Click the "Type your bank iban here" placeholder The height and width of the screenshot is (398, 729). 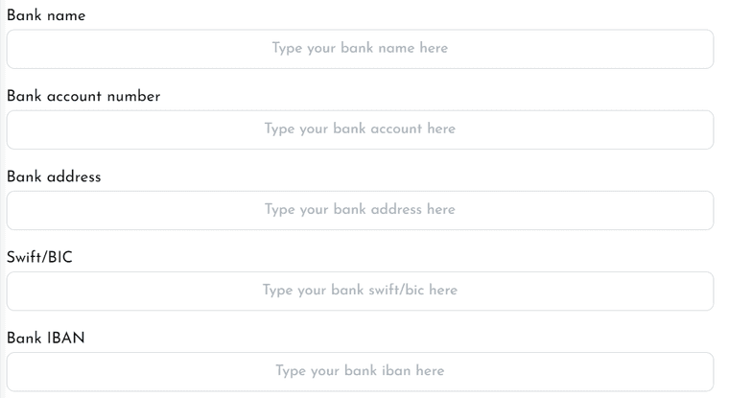(360, 370)
